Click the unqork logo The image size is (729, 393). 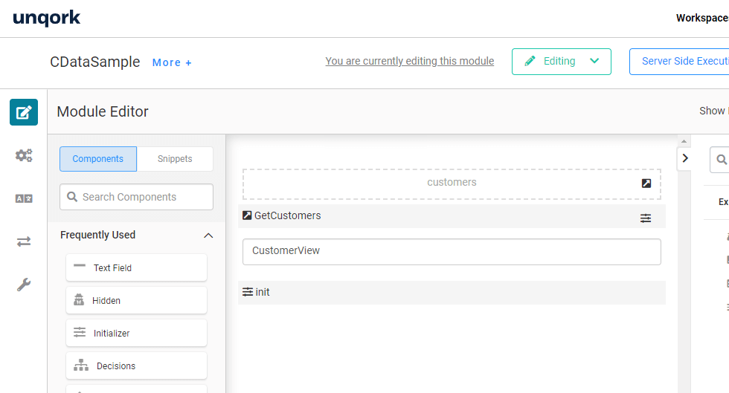(x=46, y=18)
